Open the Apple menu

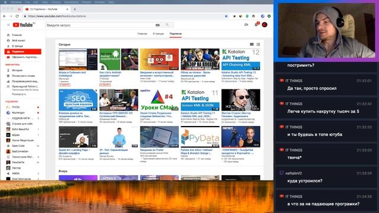[x=5, y=2]
